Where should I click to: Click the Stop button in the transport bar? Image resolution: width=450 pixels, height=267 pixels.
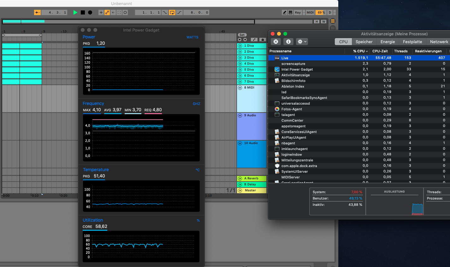click(x=83, y=13)
